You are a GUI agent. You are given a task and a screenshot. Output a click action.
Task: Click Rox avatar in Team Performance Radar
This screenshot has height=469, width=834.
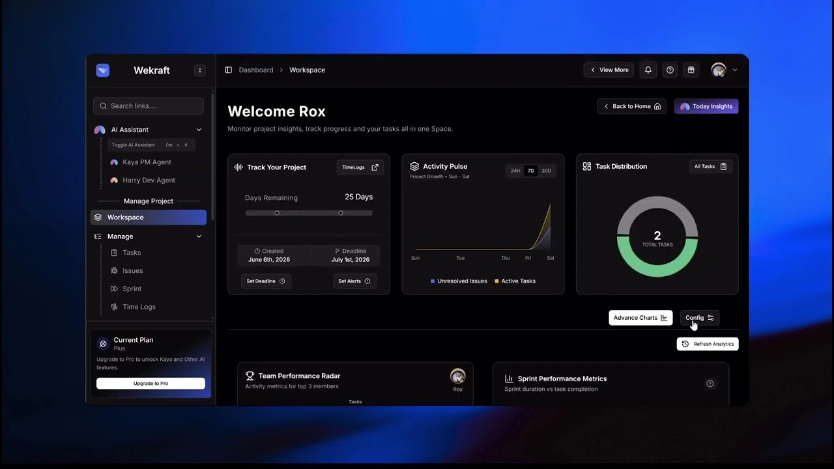coord(458,377)
